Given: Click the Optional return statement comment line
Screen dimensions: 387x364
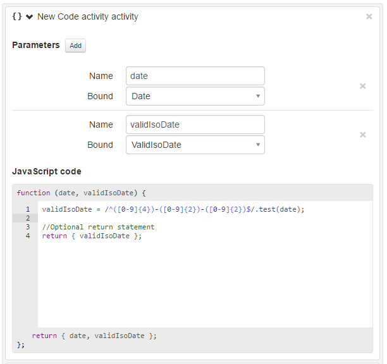Looking at the screenshot, I should [x=98, y=227].
